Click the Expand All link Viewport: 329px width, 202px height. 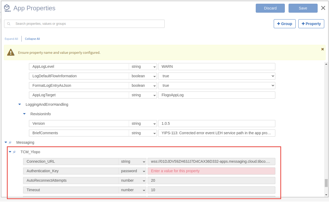(x=11, y=39)
